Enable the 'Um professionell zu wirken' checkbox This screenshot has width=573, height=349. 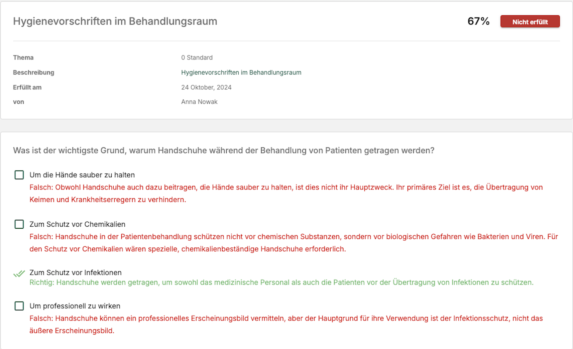tap(19, 306)
